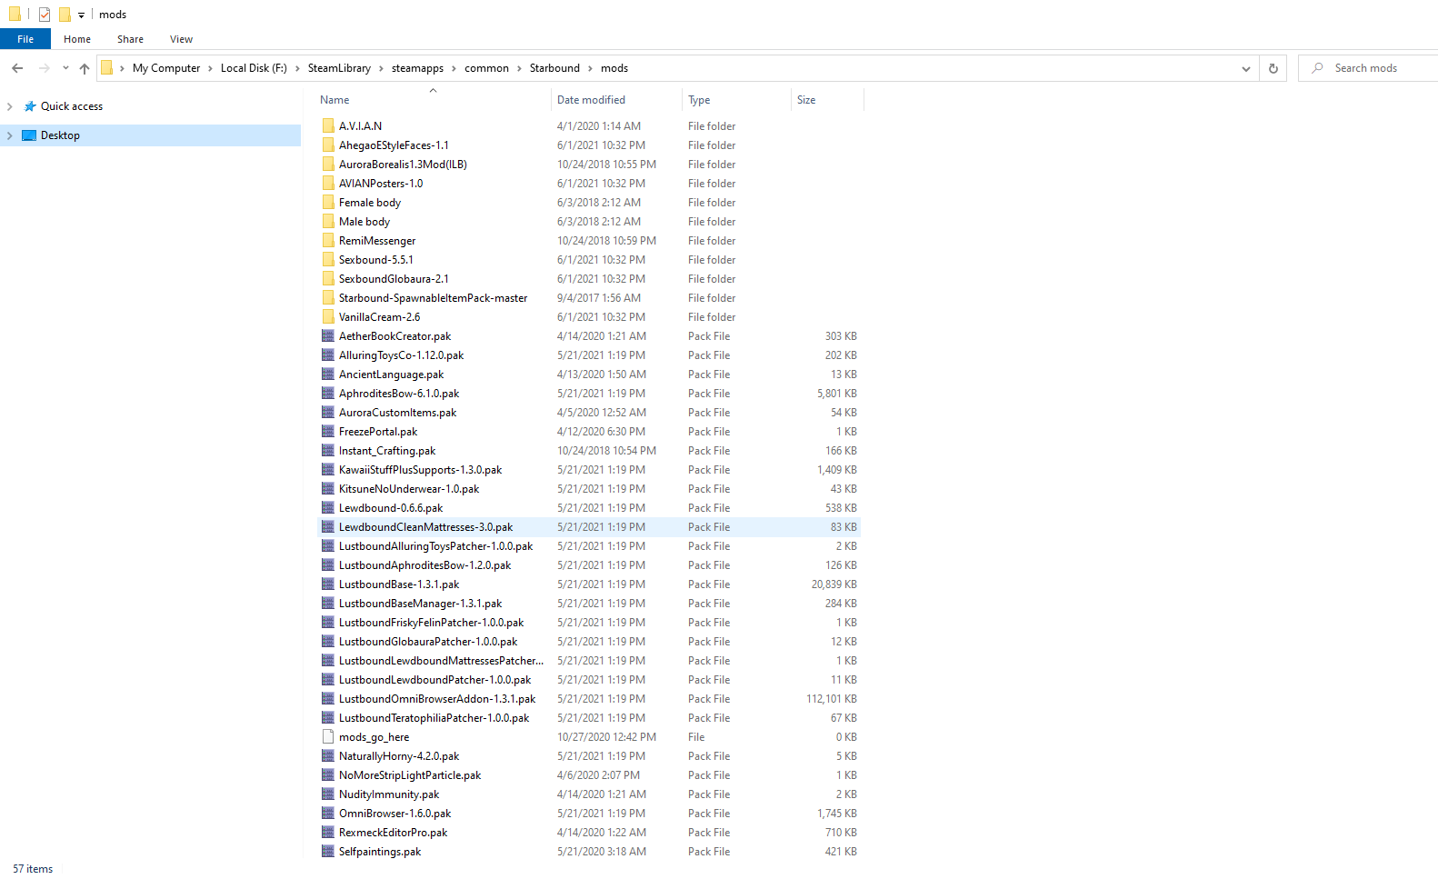Select the A.V.I.A.N folder icon
Viewport: 1438px width, 879px height.
pos(328,125)
